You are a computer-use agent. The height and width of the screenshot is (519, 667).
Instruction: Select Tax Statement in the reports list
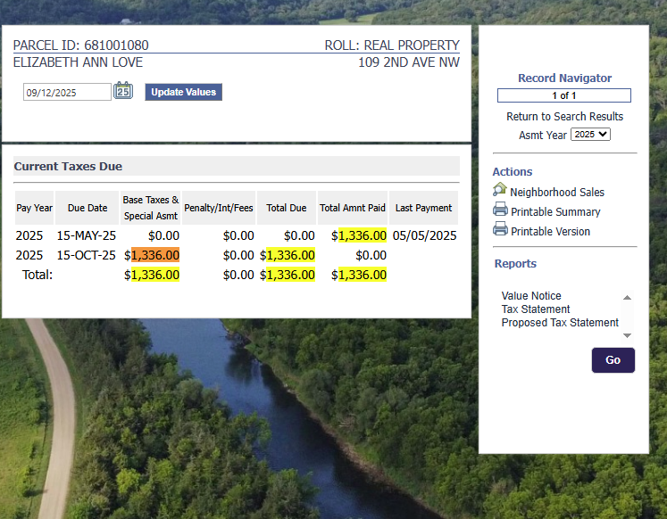[536, 309]
